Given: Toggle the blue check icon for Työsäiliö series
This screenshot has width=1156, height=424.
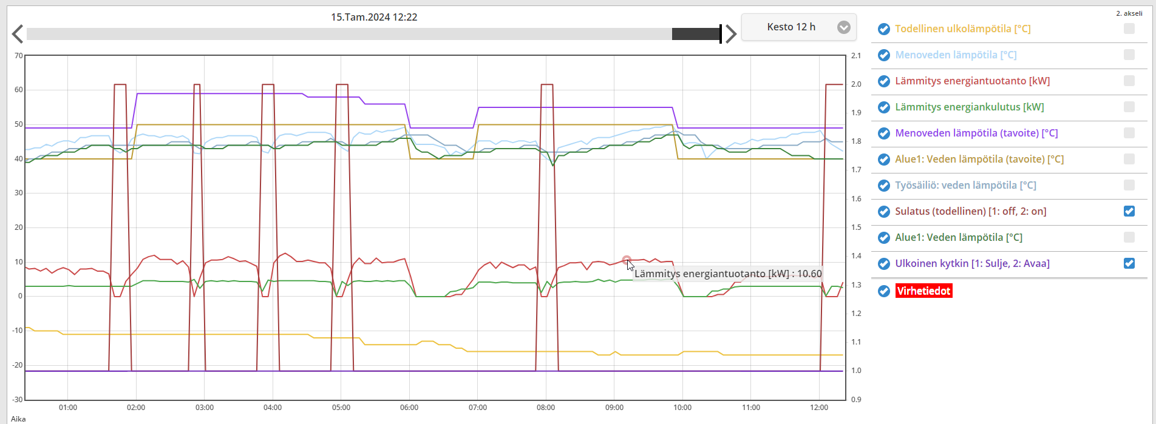Looking at the screenshot, I should [884, 186].
